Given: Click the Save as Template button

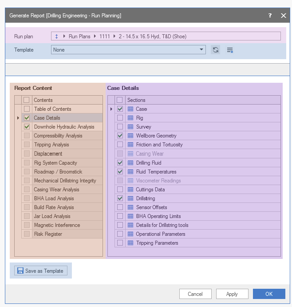Looking at the screenshot, I should (41, 271).
